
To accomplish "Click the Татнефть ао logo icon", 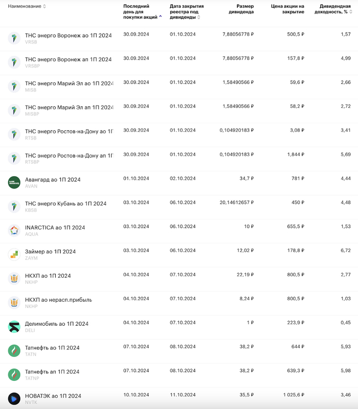I will tap(14, 350).
